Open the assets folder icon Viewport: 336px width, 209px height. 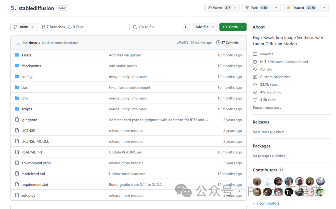17,55
